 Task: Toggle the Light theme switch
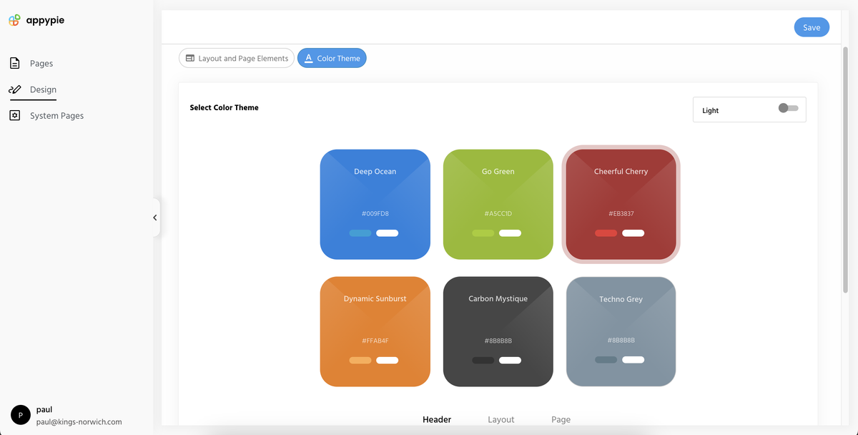coord(789,107)
